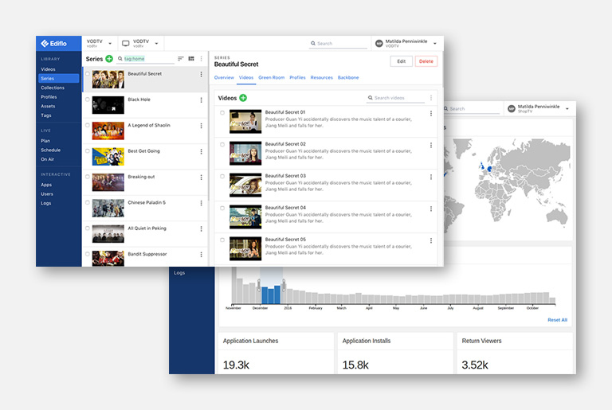Open Collections in sidebar

click(53, 88)
